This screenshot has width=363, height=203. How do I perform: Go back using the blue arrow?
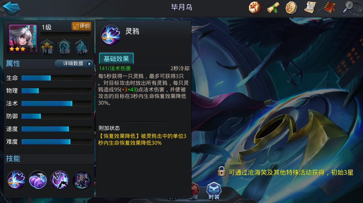point(11,8)
